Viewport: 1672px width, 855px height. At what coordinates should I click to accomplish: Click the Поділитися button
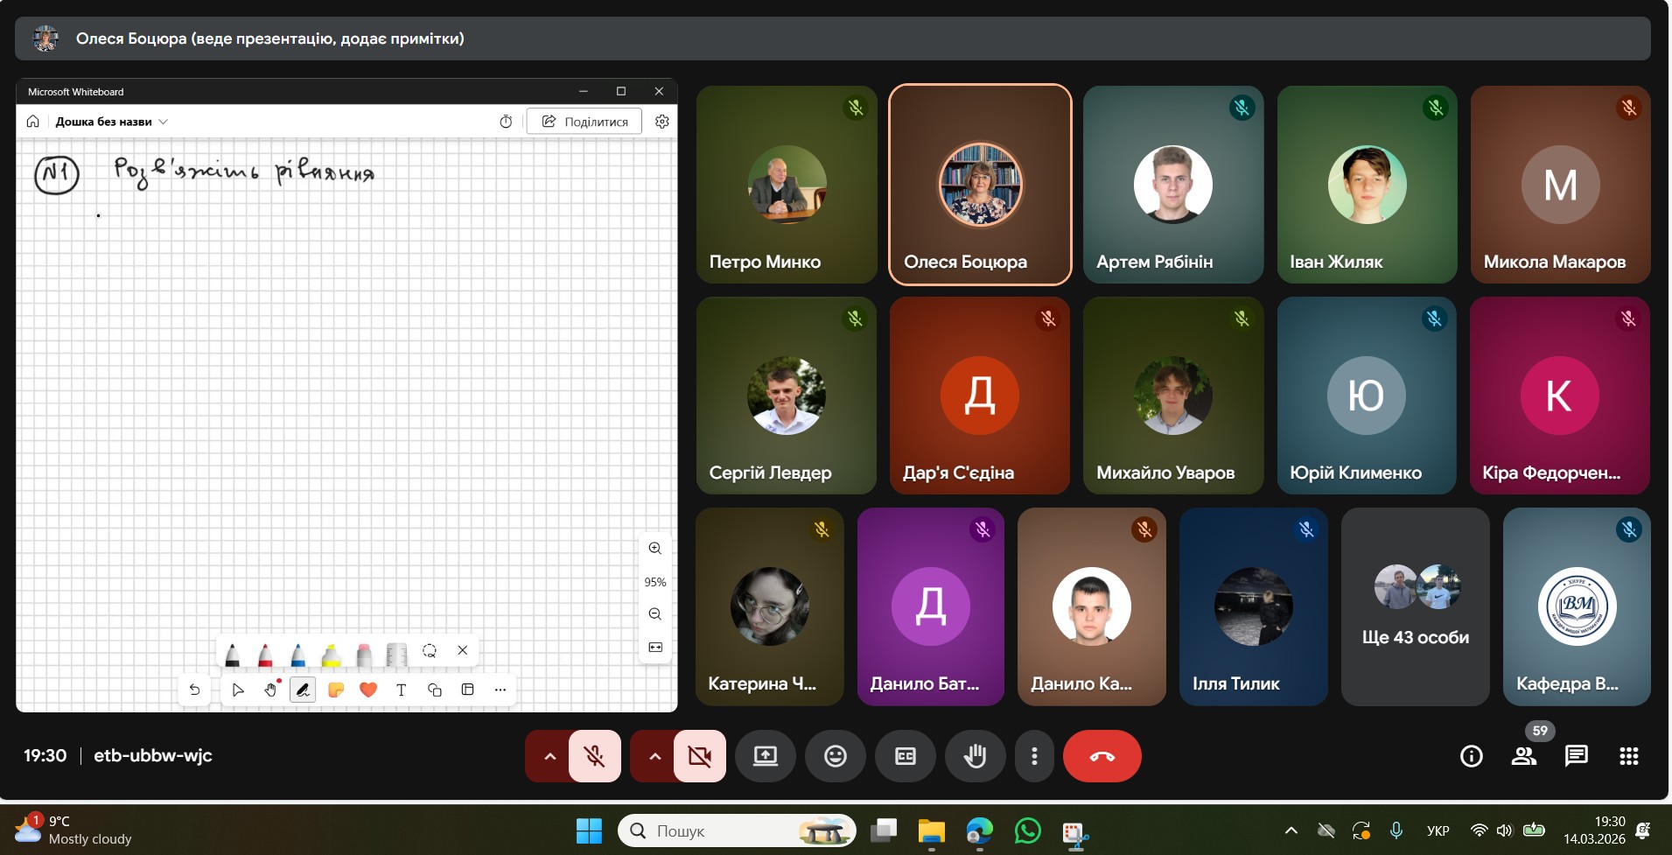pyautogui.click(x=584, y=122)
